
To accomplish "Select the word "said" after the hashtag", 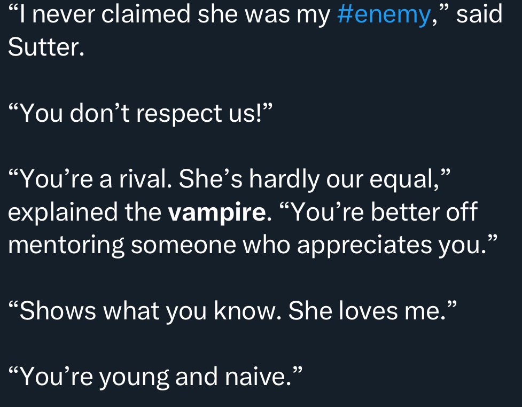I will click(480, 15).
